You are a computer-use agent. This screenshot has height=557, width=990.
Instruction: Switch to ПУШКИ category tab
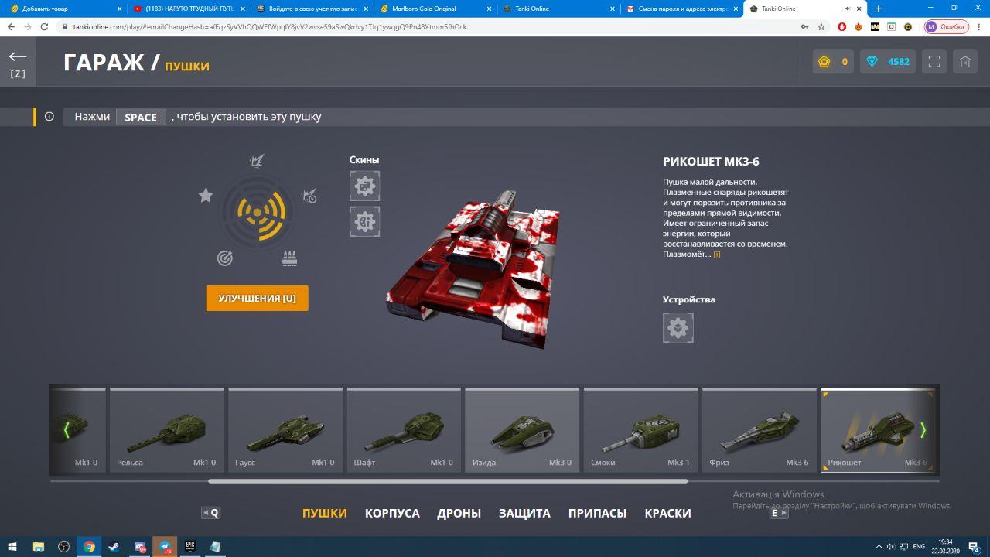(325, 513)
